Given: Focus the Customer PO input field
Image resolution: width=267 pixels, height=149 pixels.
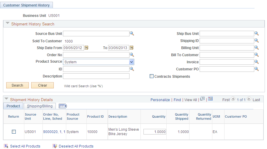Looking at the screenshot, I should [x=227, y=69].
